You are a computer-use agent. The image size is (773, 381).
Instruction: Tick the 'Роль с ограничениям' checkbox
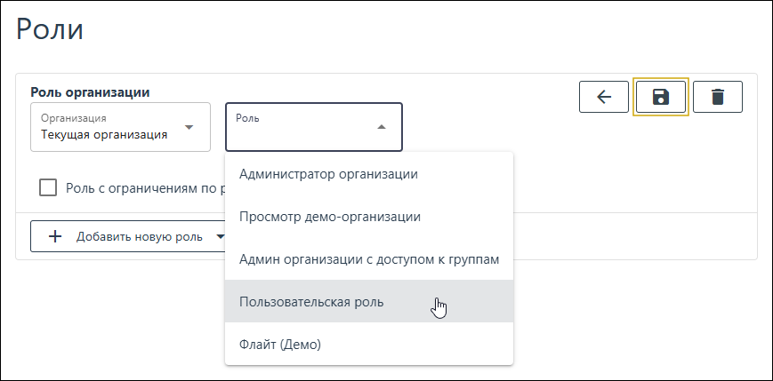(x=48, y=187)
